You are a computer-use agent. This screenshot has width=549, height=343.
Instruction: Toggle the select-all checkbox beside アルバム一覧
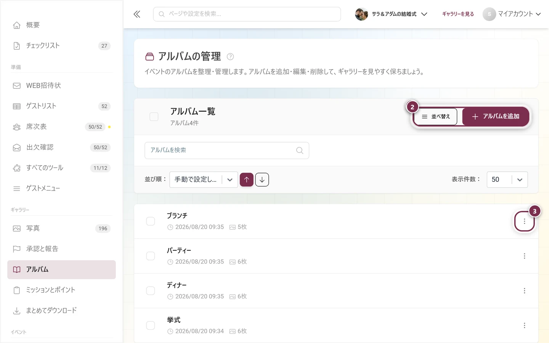(154, 117)
